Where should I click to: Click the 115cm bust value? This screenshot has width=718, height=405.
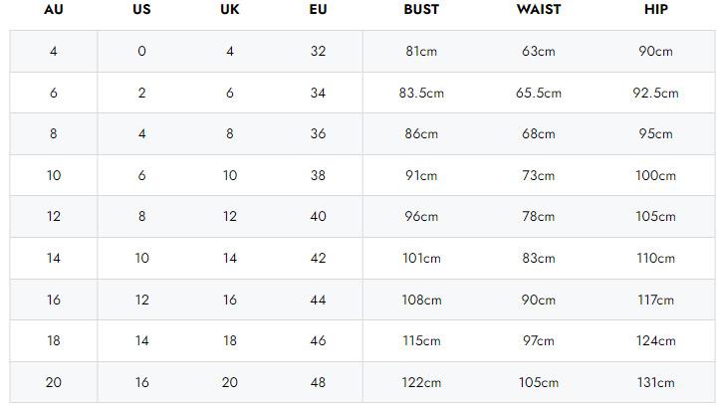point(421,340)
